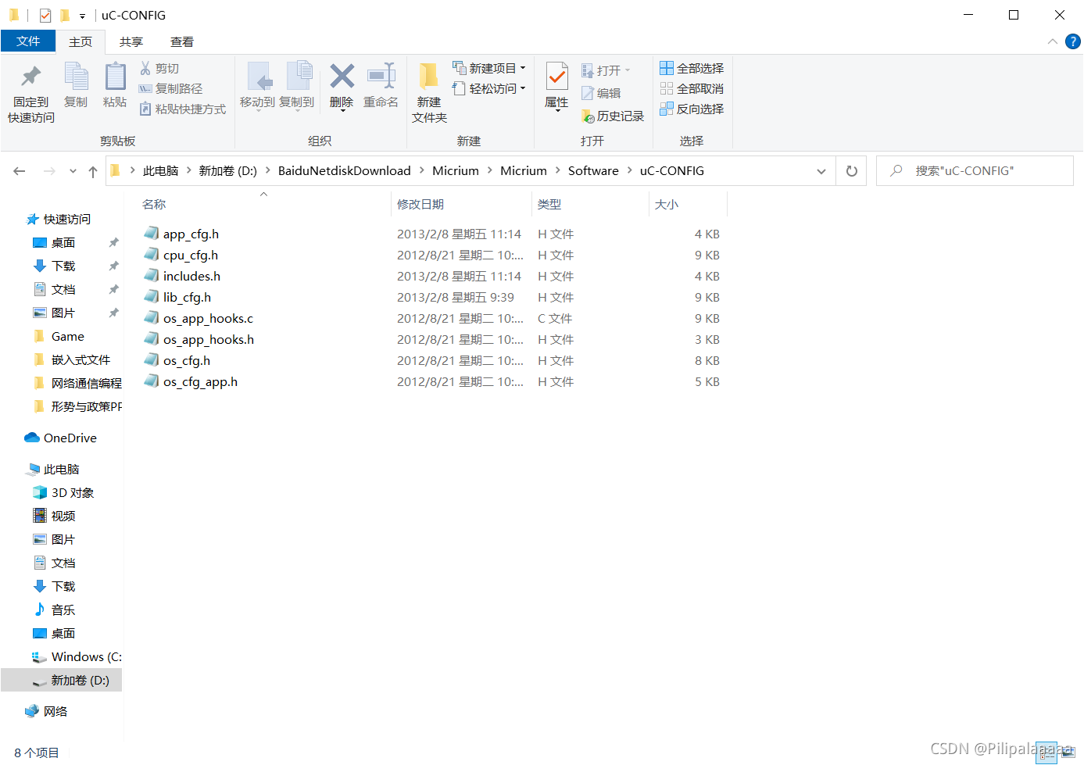Viewport: 1084px width, 765px height.
Task: Select the os_app_hooks.h file
Action: (x=209, y=340)
